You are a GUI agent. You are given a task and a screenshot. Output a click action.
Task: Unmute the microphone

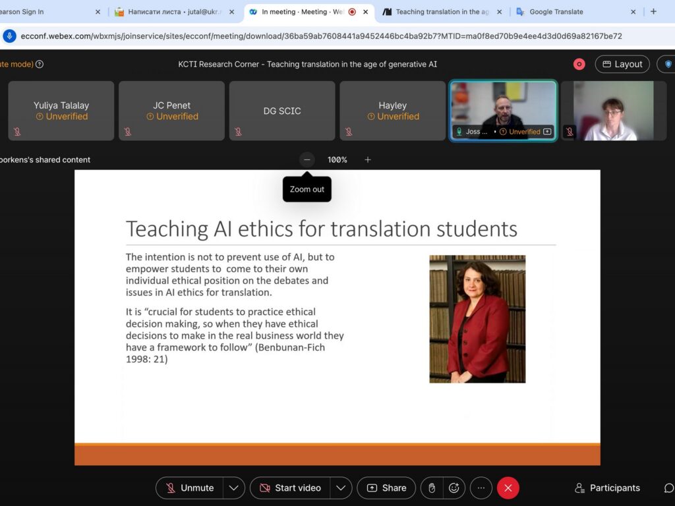pyautogui.click(x=190, y=488)
